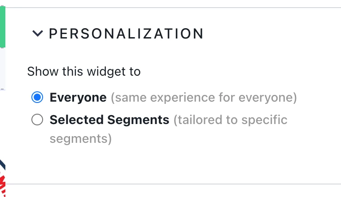Click the red and blue logo fragment

pyautogui.click(x=2, y=178)
